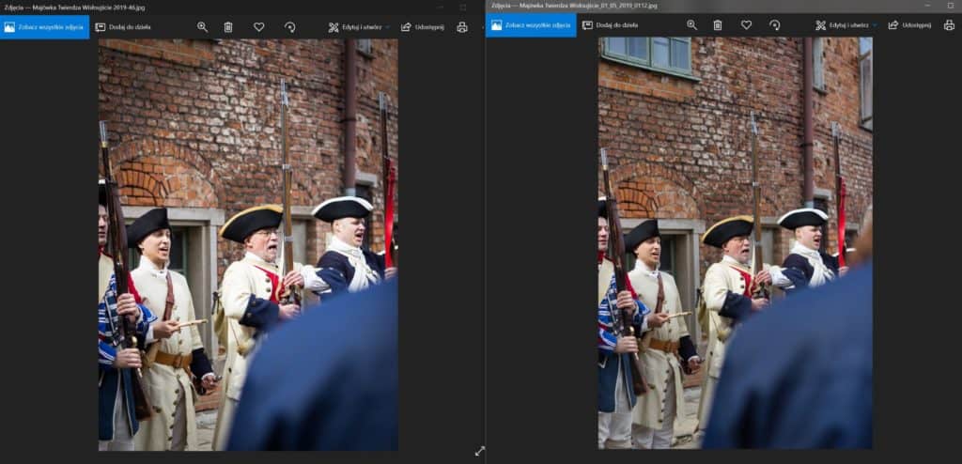Image resolution: width=962 pixels, height=464 pixels.
Task: Click 'Zobacz wszystkie zdjęcia' in the 2019-46.jpg window
Action: [45, 27]
